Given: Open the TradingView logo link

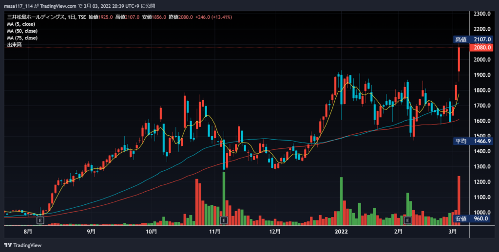Looking at the screenshot, I should point(23,245).
